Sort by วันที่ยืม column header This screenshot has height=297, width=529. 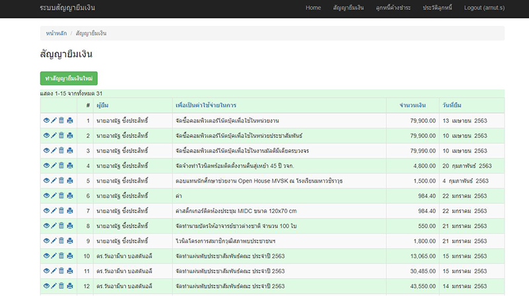(x=452, y=106)
